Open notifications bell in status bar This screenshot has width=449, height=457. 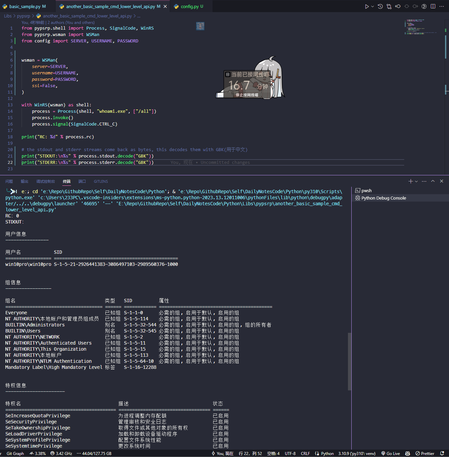(x=442, y=453)
